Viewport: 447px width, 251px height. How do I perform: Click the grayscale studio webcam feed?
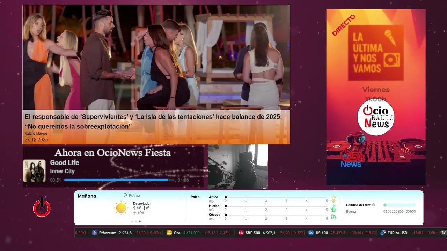238,167
